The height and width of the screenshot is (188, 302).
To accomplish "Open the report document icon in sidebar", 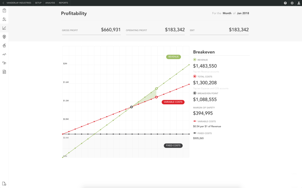I will [x=4, y=72].
